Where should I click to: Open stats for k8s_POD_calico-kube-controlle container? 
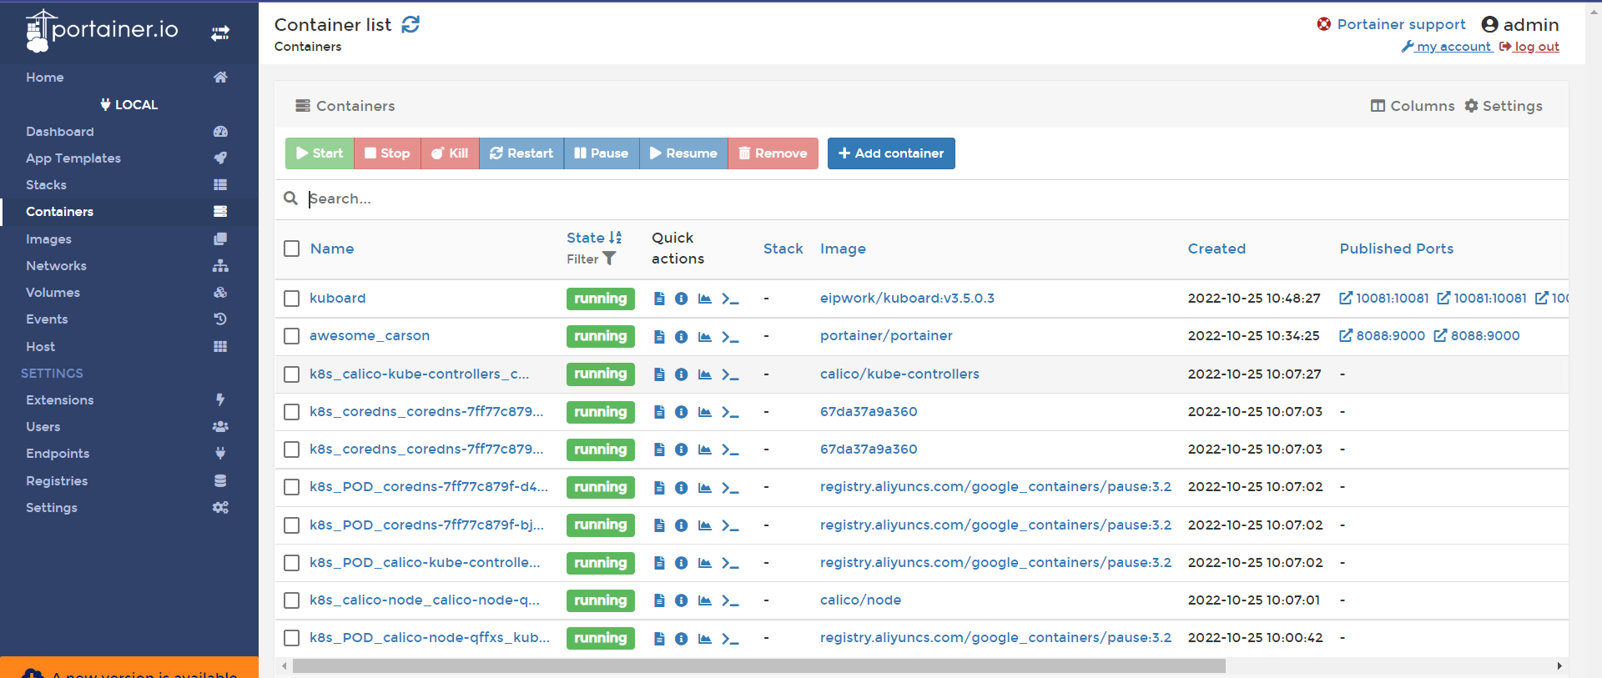705,563
